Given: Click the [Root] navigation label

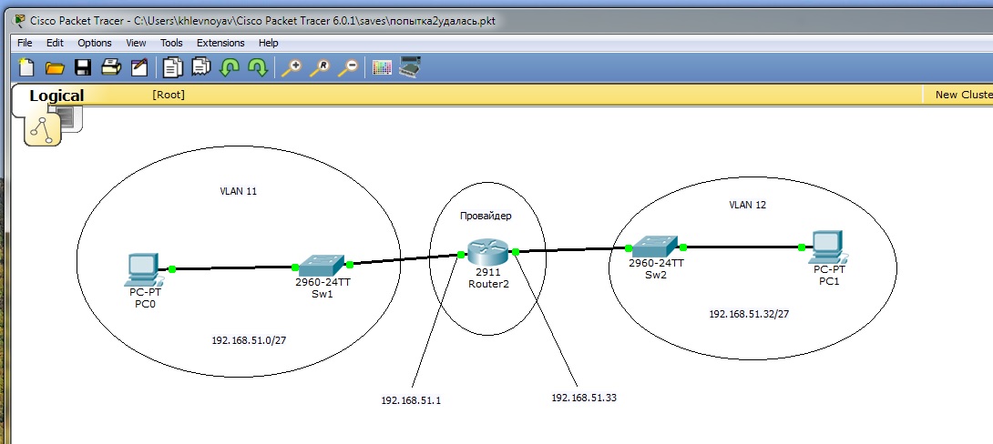Looking at the screenshot, I should (169, 95).
